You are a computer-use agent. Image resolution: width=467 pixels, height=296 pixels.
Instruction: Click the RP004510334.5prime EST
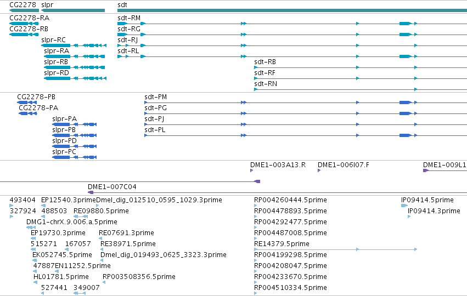click(x=290, y=288)
